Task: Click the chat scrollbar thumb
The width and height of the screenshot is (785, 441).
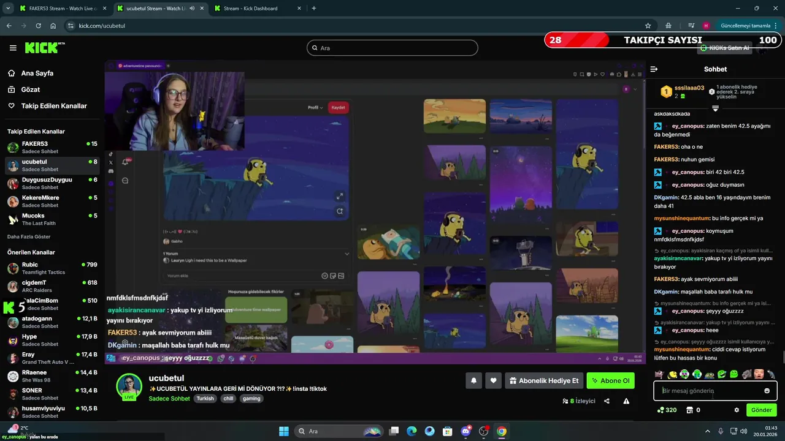Action: (783, 356)
